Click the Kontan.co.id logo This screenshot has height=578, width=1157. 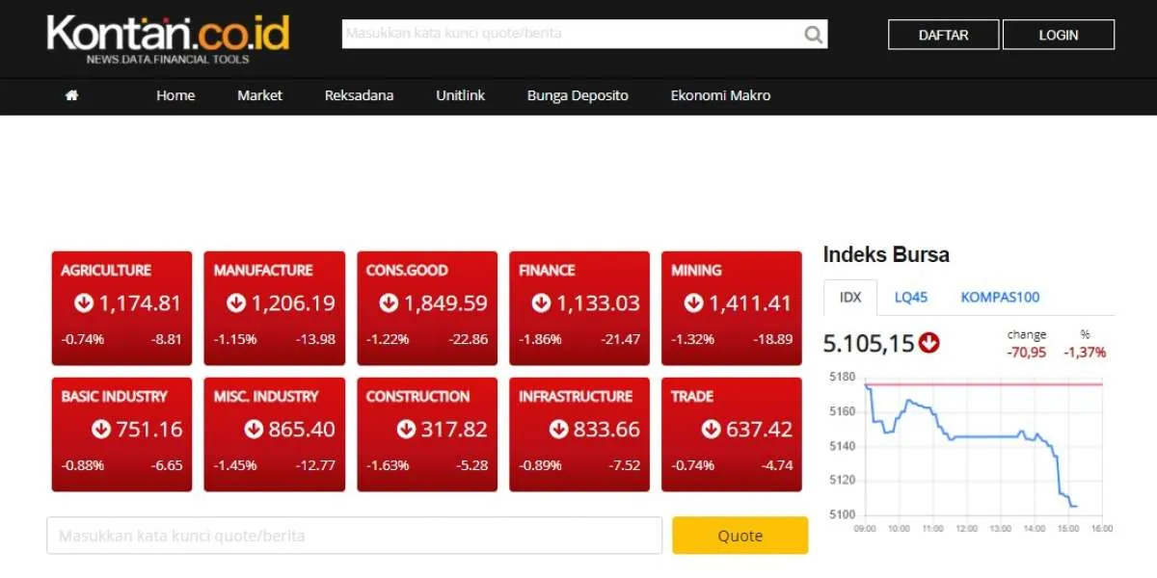click(168, 37)
